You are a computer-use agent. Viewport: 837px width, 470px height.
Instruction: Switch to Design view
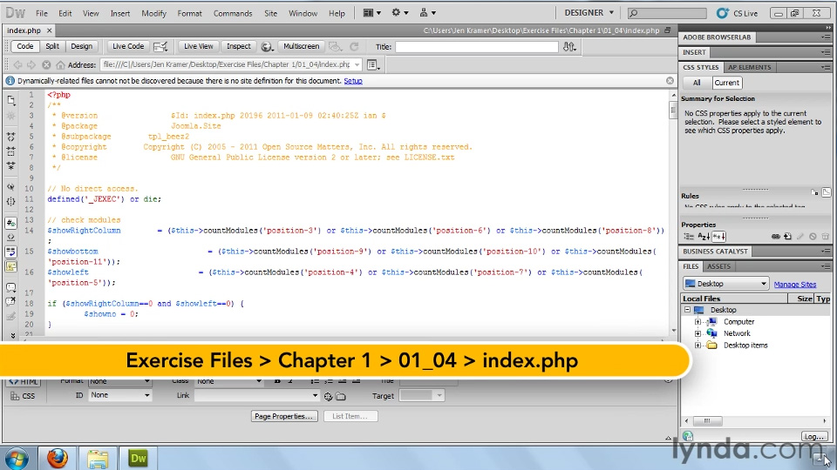81,46
